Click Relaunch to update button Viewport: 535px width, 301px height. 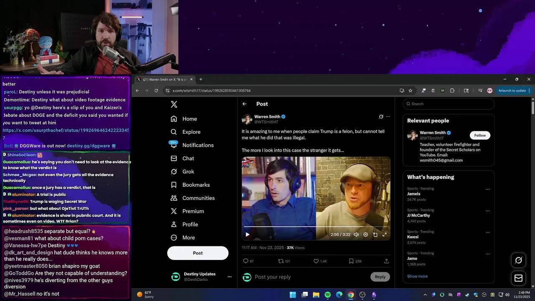click(x=514, y=91)
